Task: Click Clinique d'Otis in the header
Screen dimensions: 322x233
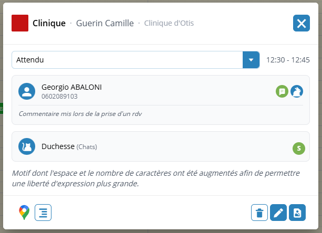Action: (x=169, y=23)
